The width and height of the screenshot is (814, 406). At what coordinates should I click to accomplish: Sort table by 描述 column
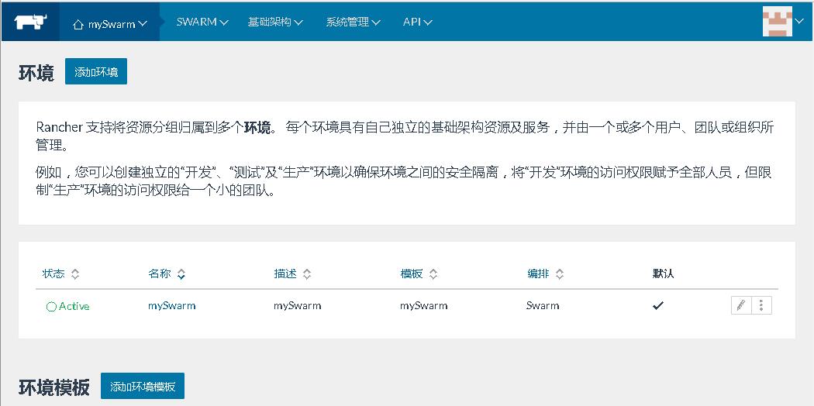click(292, 274)
